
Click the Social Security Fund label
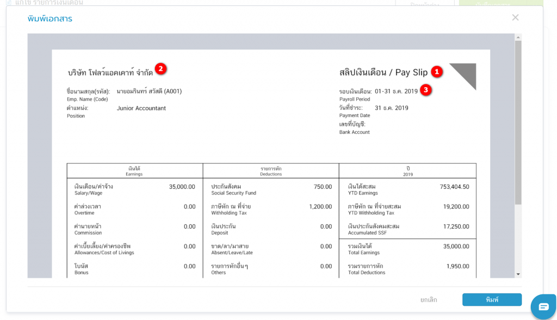tap(234, 189)
